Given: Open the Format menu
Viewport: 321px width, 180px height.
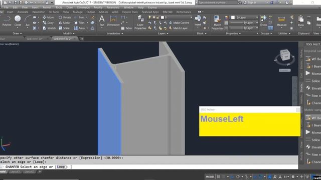Looking at the screenshot, I should point(47,7).
